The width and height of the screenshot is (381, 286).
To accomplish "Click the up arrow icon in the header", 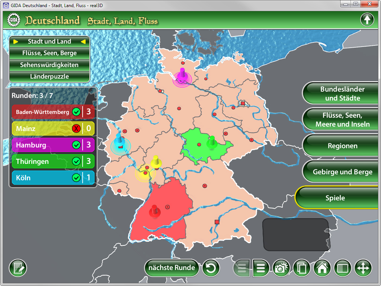I will (367, 19).
